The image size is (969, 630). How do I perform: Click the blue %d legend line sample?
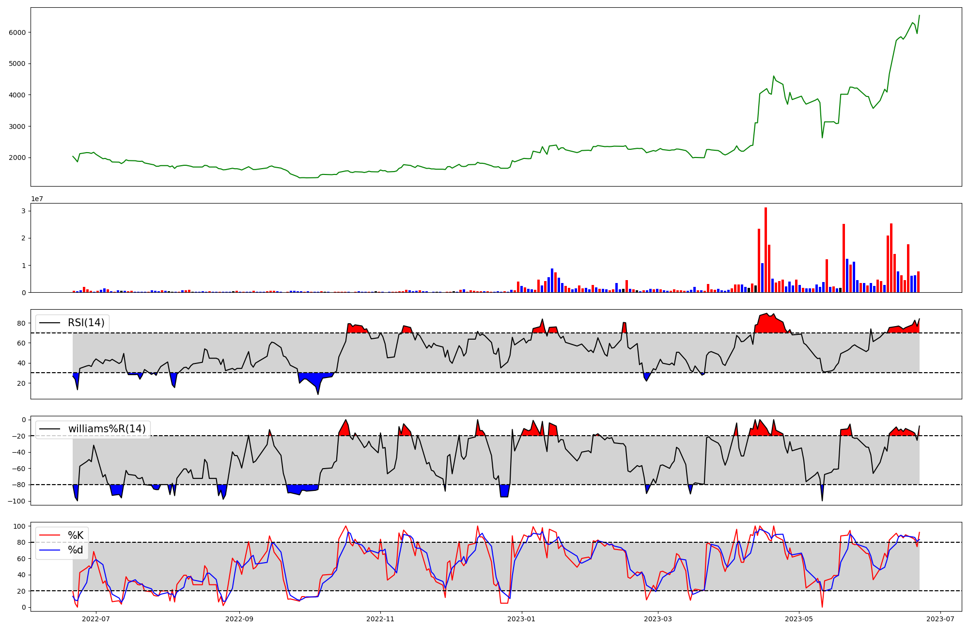[50, 550]
